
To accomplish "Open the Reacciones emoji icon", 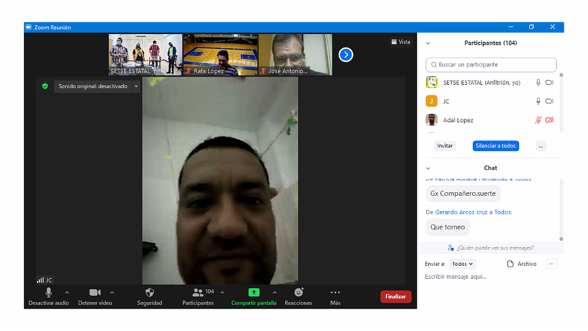I will tap(298, 292).
